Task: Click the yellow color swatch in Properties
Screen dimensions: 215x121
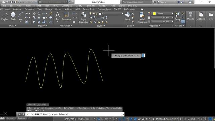Action: [154, 13]
